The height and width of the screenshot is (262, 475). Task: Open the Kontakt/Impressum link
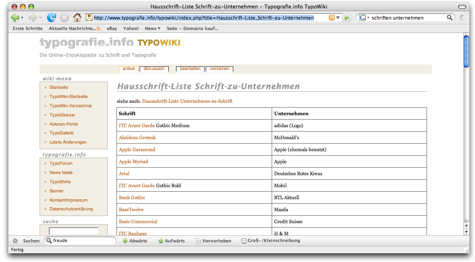68,200
